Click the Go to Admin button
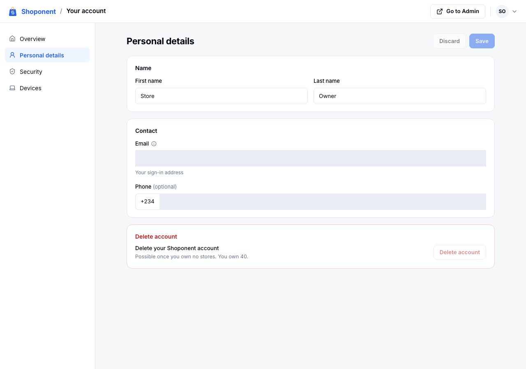The image size is (526, 369). tap(458, 11)
